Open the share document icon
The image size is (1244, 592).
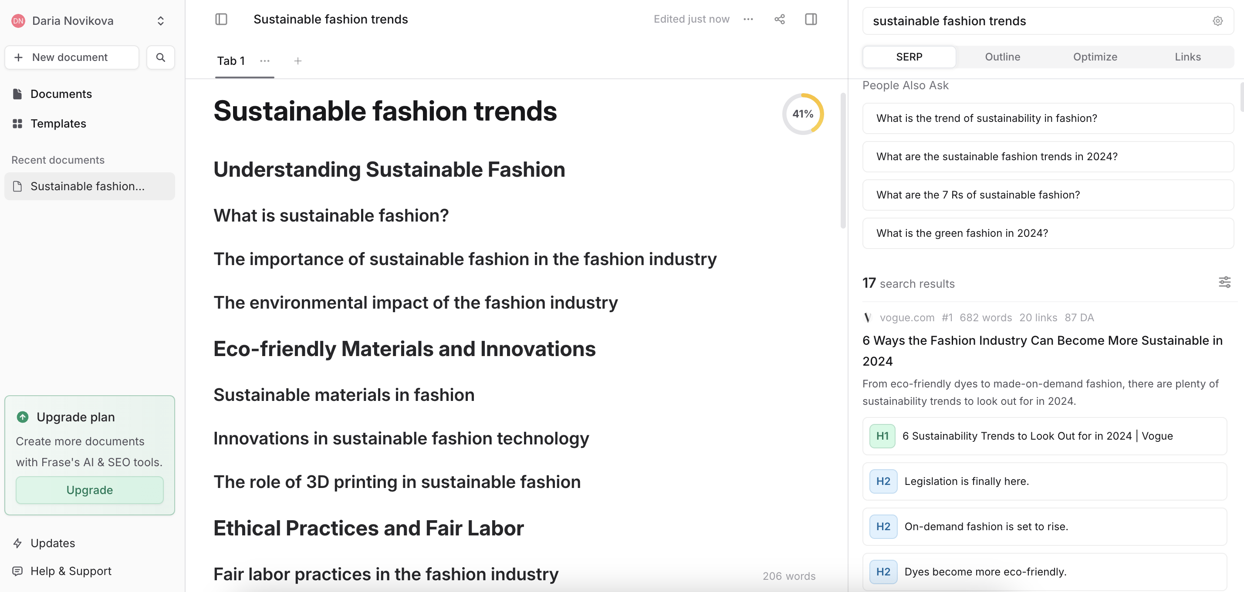[x=779, y=19]
